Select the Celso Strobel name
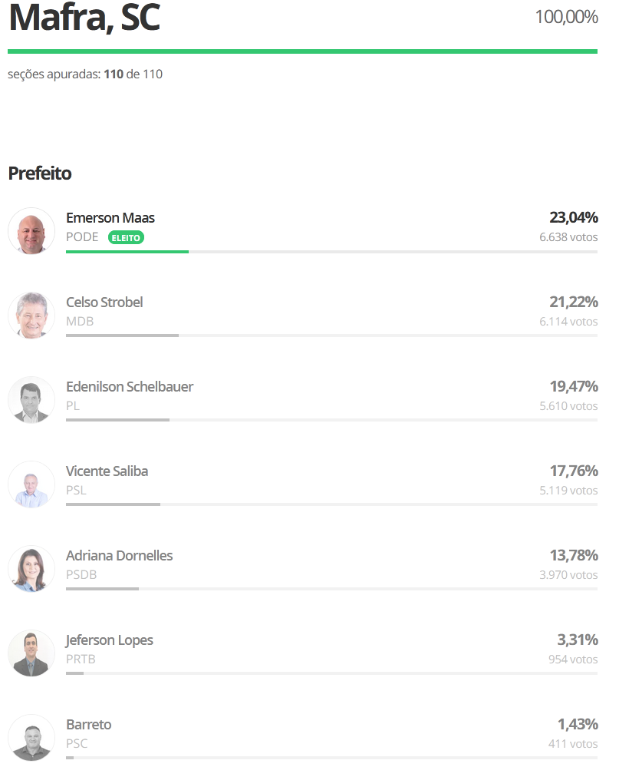 tap(104, 303)
